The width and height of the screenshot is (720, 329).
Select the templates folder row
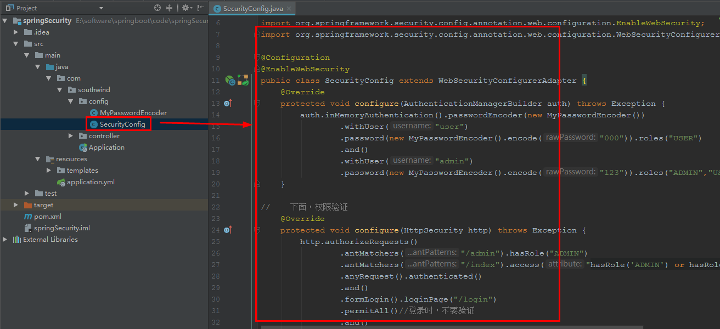(x=104, y=171)
